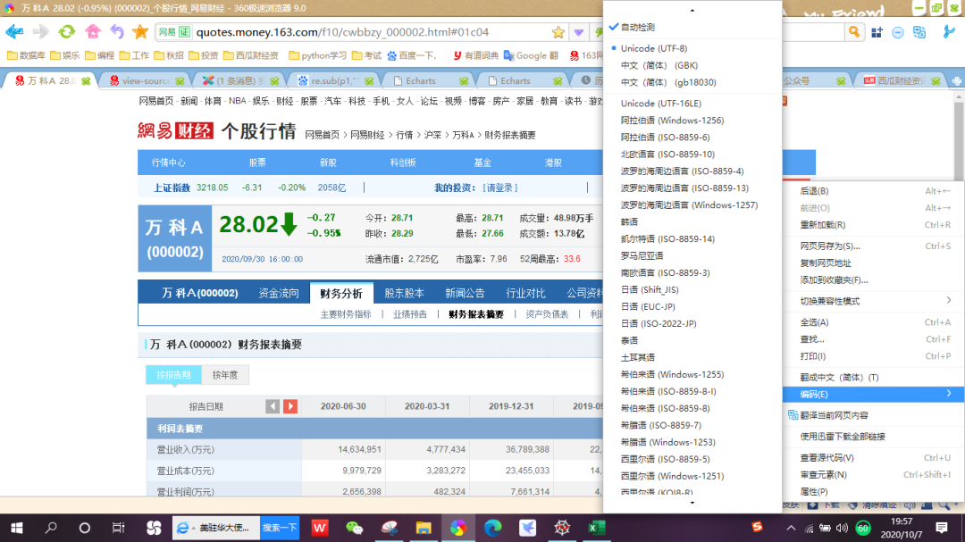Open notification center icon

pyautogui.click(x=941, y=528)
